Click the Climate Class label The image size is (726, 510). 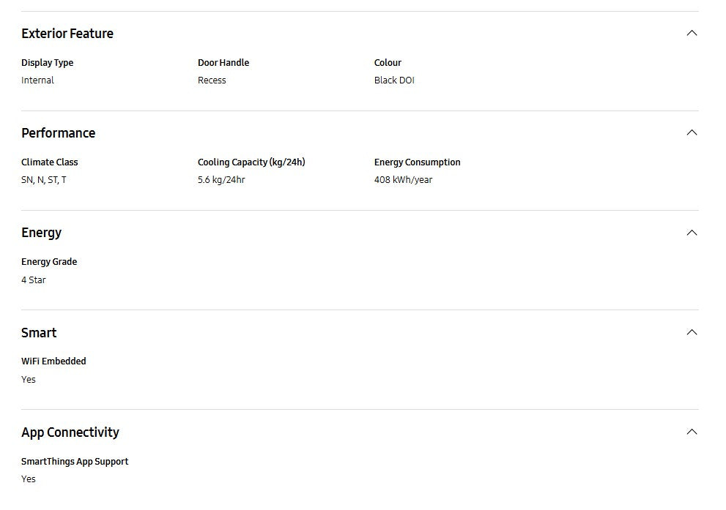pos(50,162)
